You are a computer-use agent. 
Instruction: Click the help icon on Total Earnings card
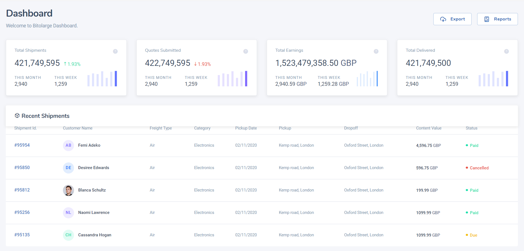[376, 51]
